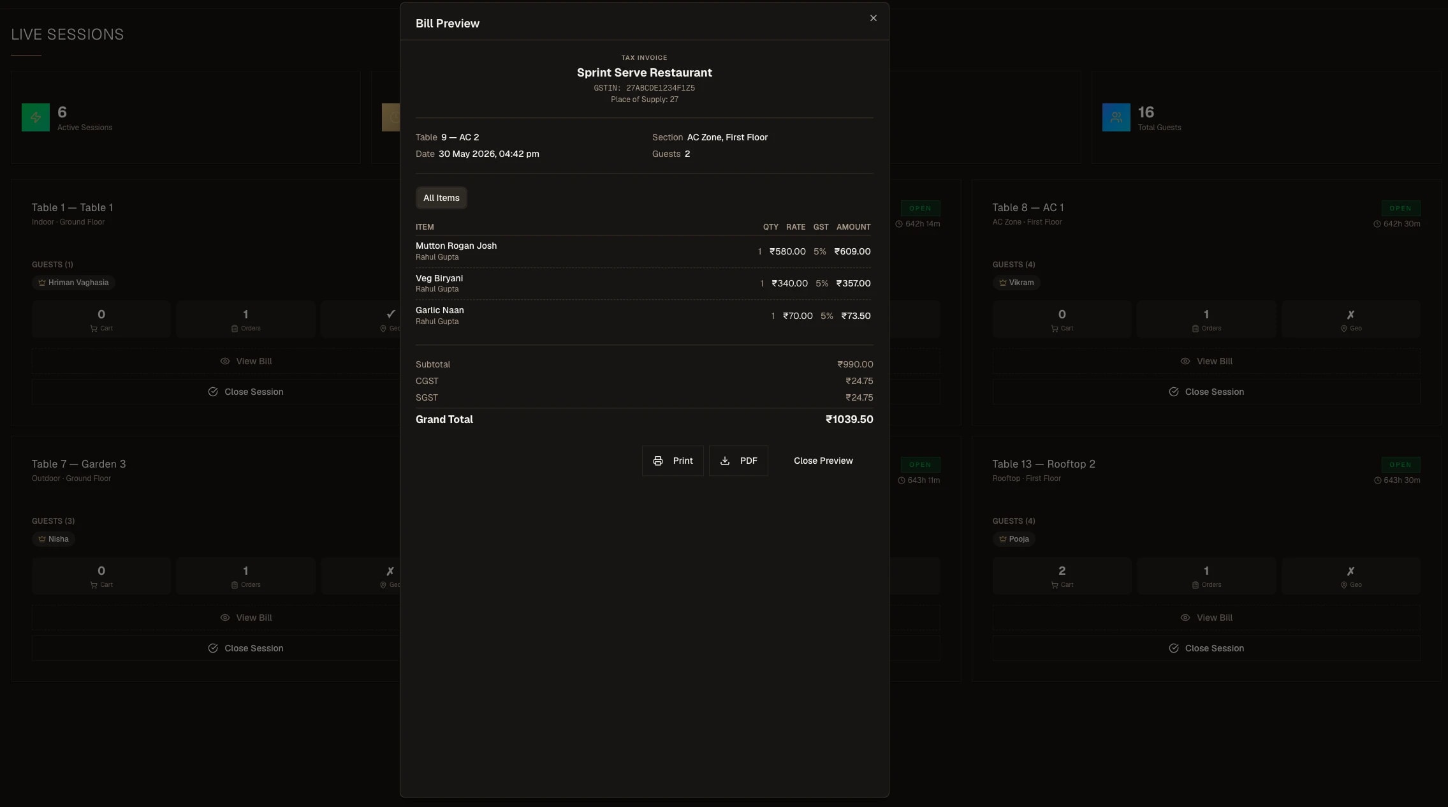Click the green Active Sessions lightning icon
1448x807 pixels.
36,117
